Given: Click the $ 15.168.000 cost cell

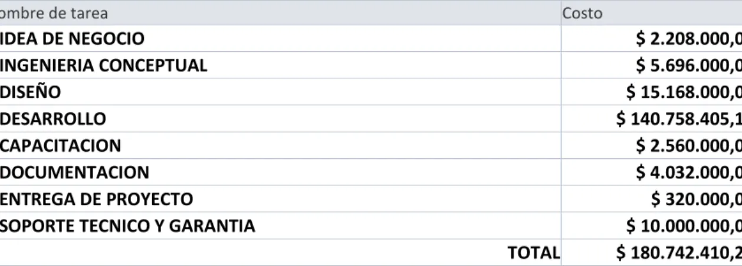Looking at the screenshot, I should pyautogui.click(x=651, y=92).
